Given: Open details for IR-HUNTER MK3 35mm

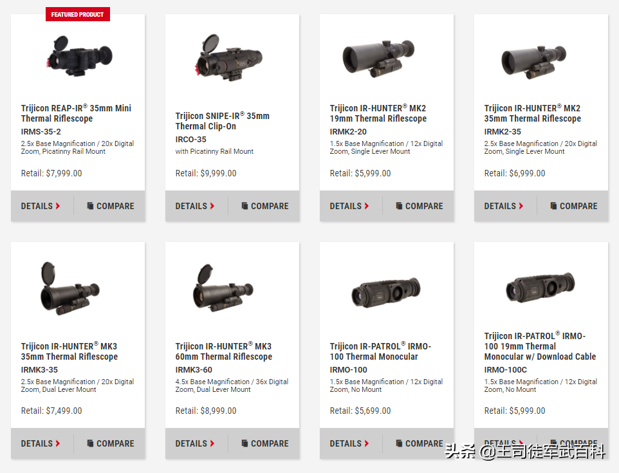Looking at the screenshot, I should [x=41, y=443].
